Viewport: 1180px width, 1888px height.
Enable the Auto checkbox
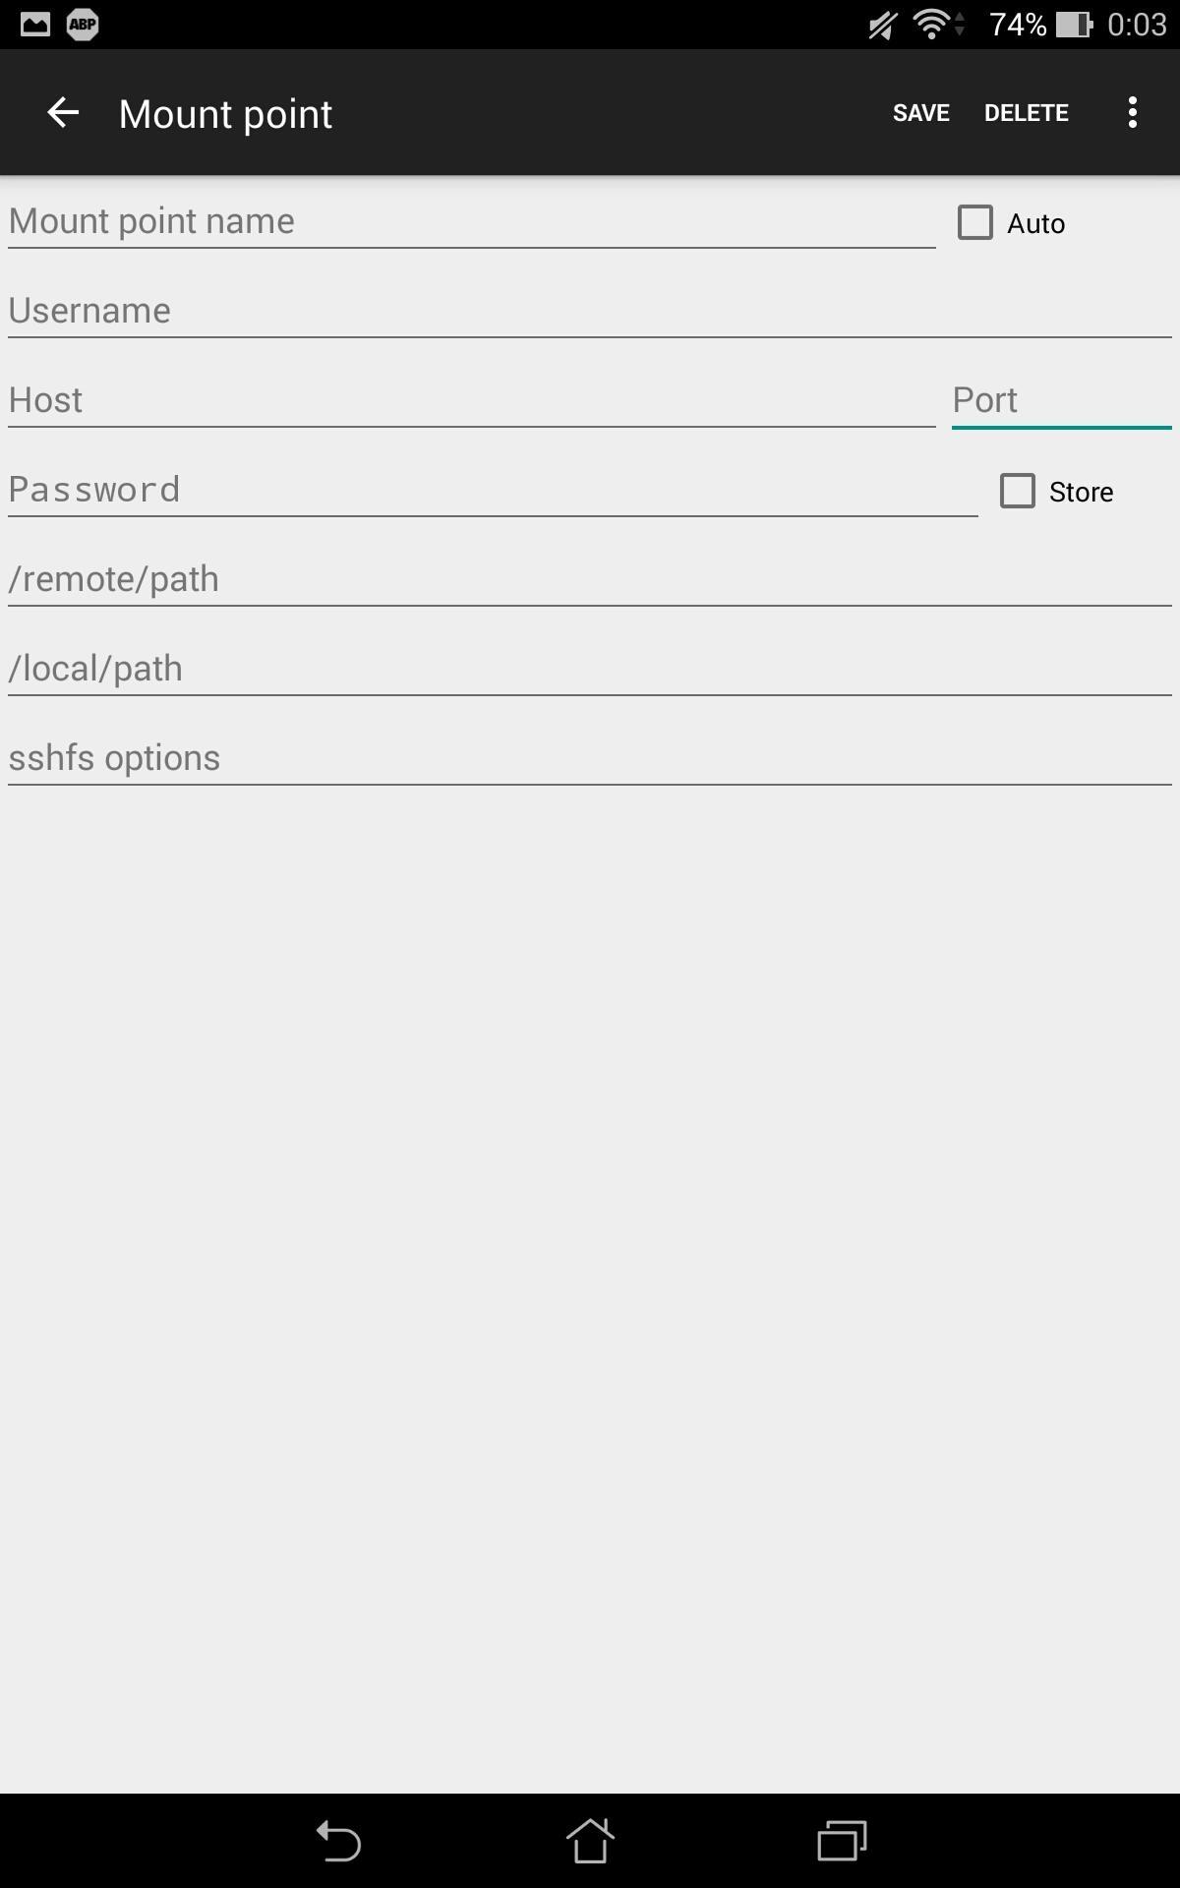[x=975, y=222]
